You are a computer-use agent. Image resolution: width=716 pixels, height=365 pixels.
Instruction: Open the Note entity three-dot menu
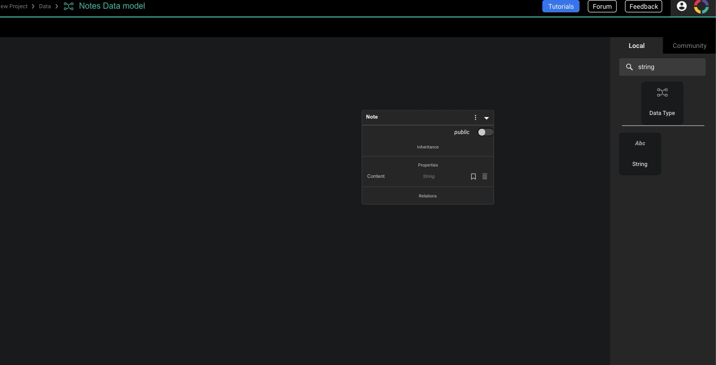(x=475, y=118)
